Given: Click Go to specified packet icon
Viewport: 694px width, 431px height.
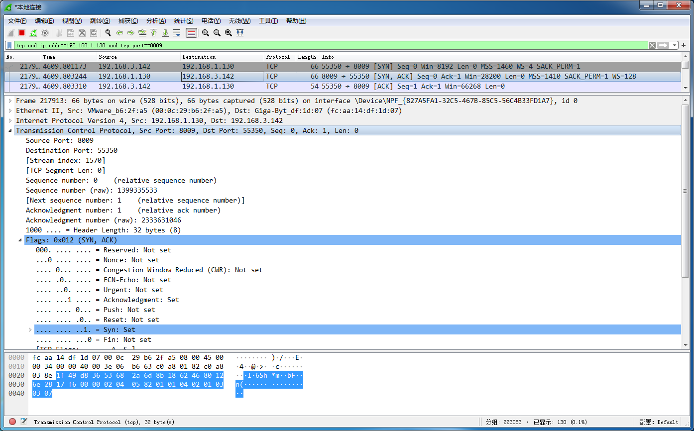Looking at the screenshot, I should (x=142, y=33).
